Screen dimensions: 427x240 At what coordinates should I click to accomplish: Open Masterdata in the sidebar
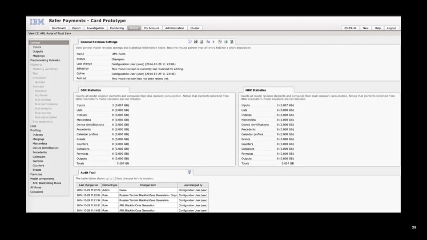[x=40, y=144]
